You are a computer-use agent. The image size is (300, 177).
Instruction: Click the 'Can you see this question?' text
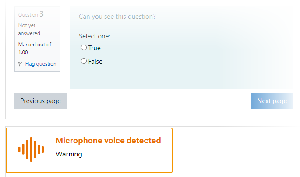tap(117, 17)
